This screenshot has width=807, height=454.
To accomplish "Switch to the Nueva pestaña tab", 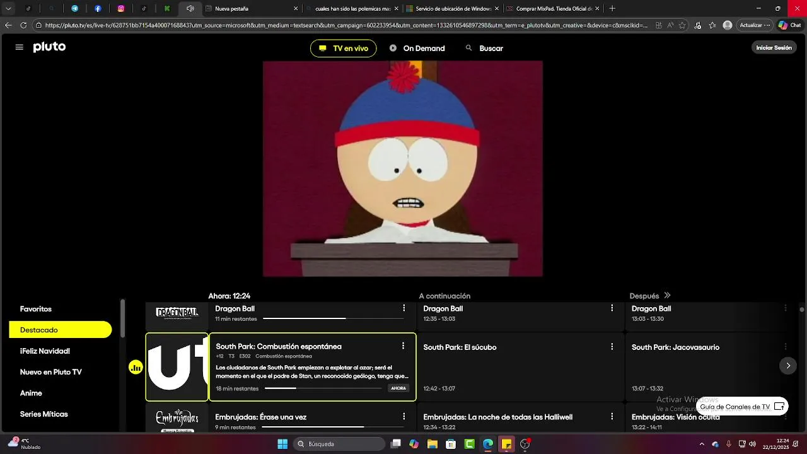I will coord(251,9).
